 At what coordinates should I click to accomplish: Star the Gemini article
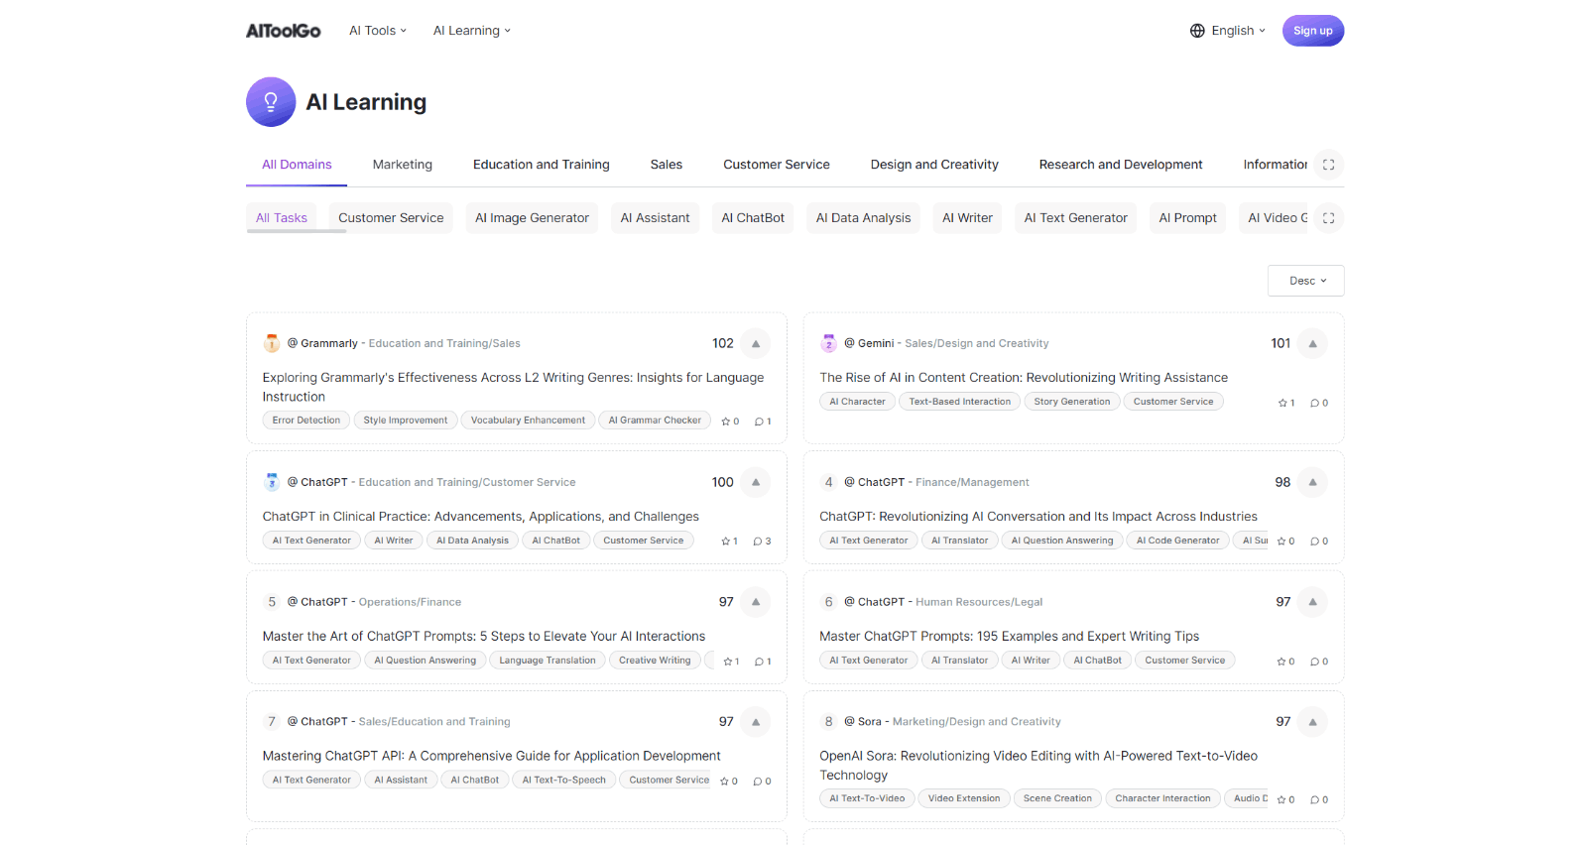pos(1282,403)
